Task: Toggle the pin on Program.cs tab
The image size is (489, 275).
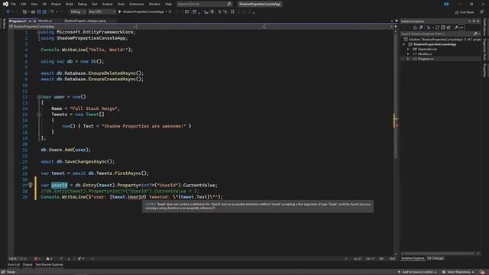Action: point(30,21)
